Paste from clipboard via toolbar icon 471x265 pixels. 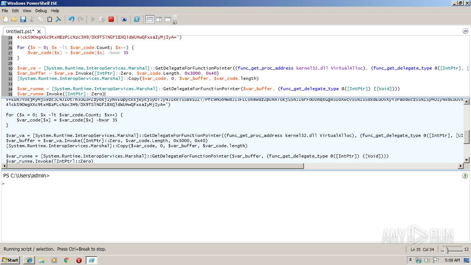click(49, 20)
